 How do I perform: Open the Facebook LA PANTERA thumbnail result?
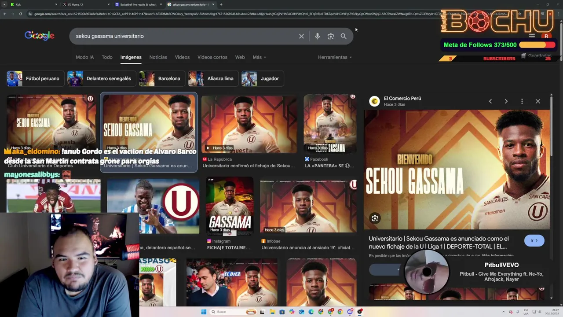pos(330,124)
